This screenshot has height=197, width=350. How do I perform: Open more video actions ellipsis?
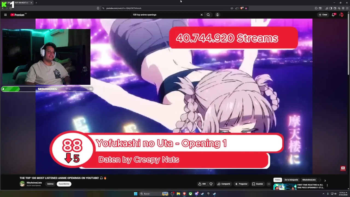[x=269, y=184]
